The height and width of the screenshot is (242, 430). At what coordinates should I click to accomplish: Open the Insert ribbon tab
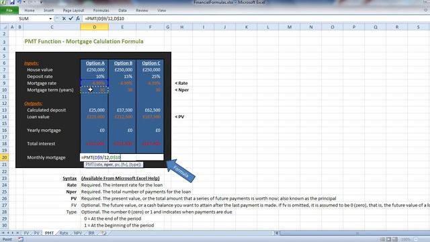(x=48, y=11)
